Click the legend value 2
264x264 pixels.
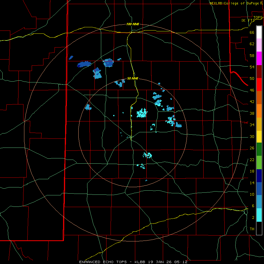pyautogui.click(x=253, y=217)
